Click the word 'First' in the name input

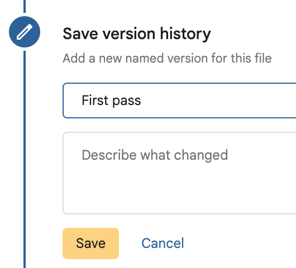[x=95, y=100]
